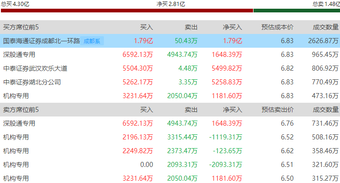This screenshot has width=340, height=183.
Task: Click the 买方席位前5 header
Action: coord(21,27)
